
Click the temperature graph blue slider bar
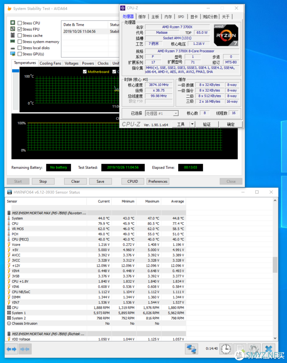coord(16,71)
